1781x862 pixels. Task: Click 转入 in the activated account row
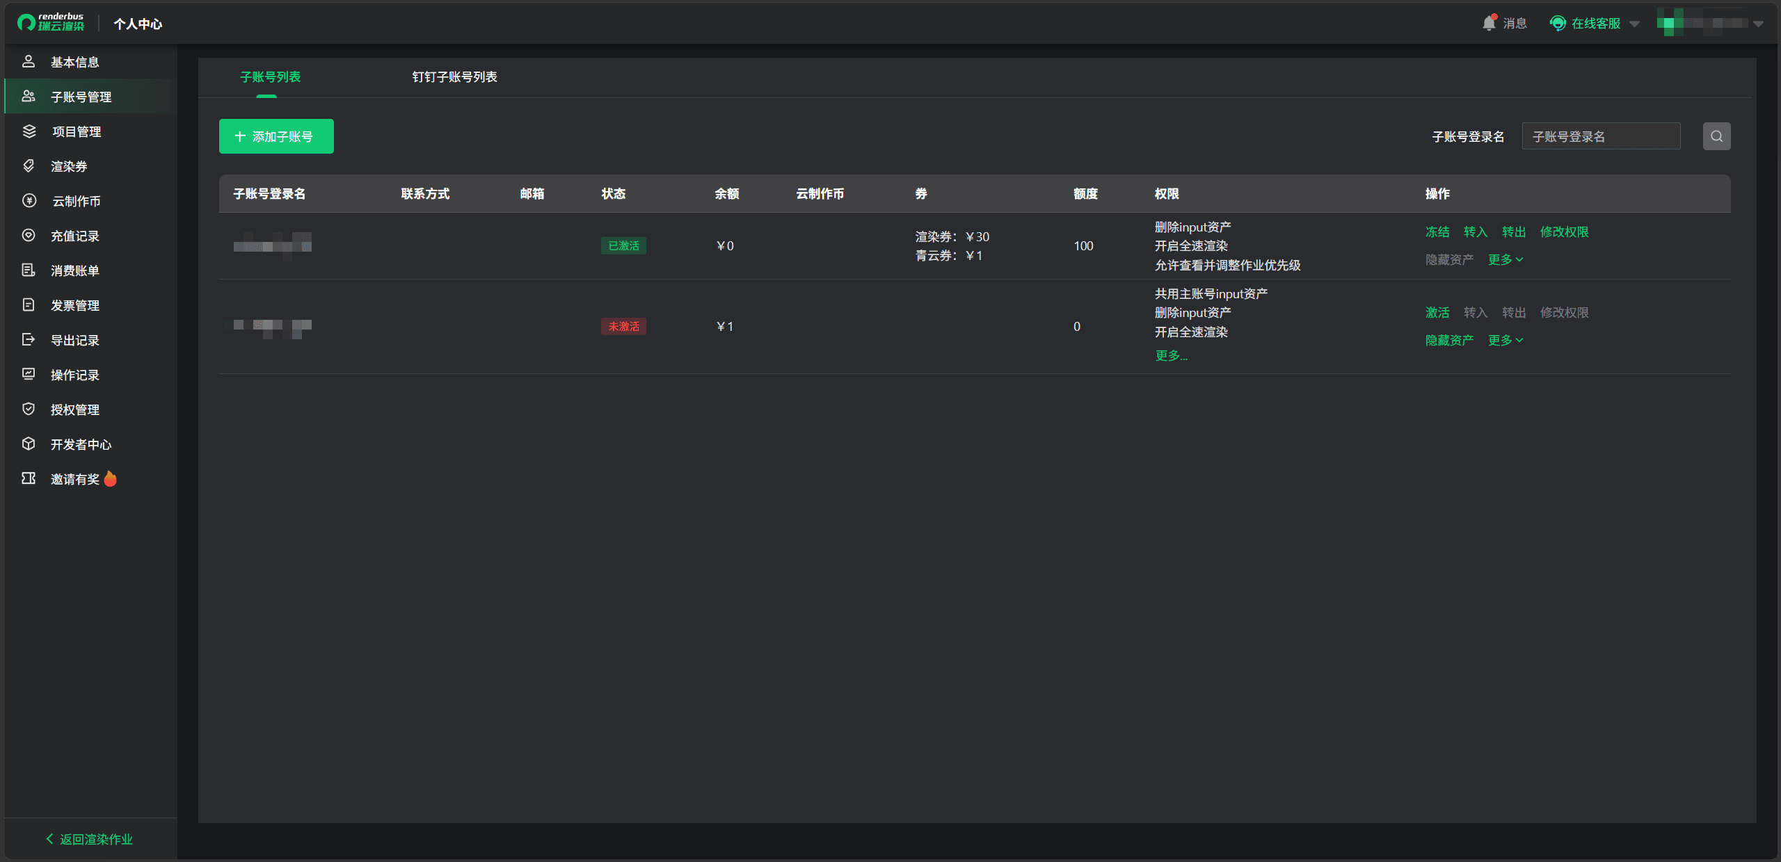click(1475, 231)
